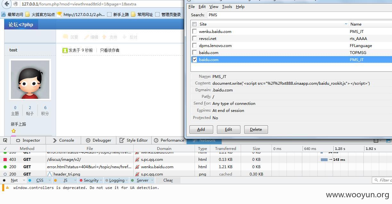Screen dimensions: 392x204
Task: Click the cookie Search field containing PMS
Action: (299, 15)
